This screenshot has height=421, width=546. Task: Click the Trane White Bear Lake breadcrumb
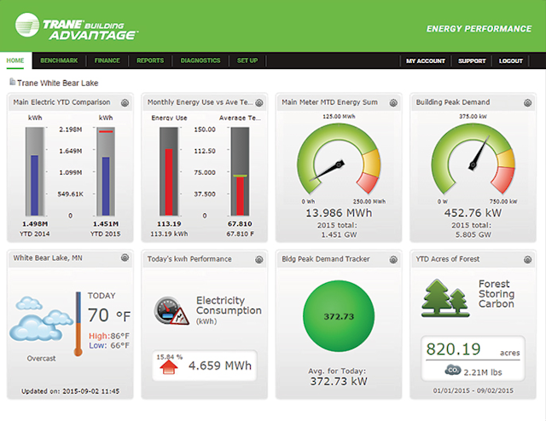tap(58, 83)
